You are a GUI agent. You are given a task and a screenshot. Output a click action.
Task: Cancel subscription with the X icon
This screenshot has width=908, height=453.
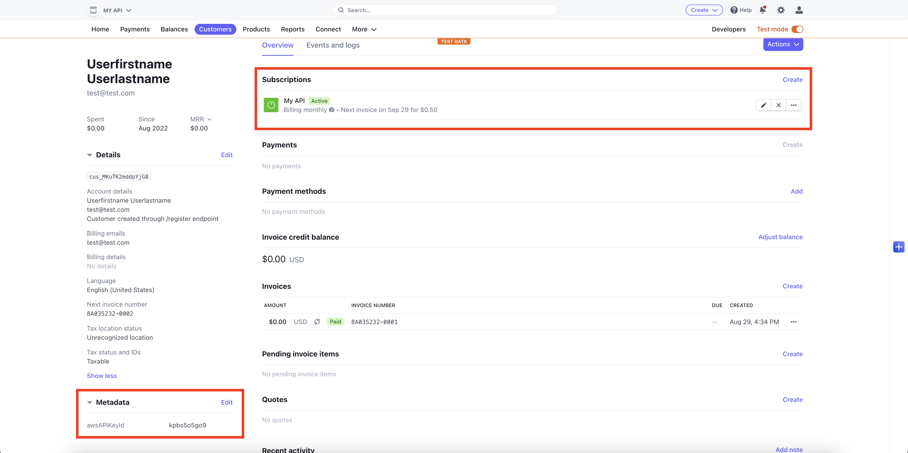coord(779,105)
